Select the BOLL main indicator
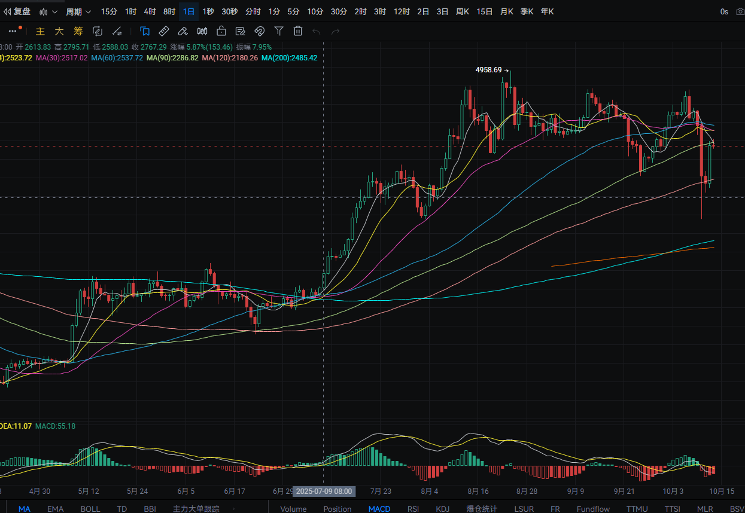The image size is (745, 513). click(x=90, y=509)
